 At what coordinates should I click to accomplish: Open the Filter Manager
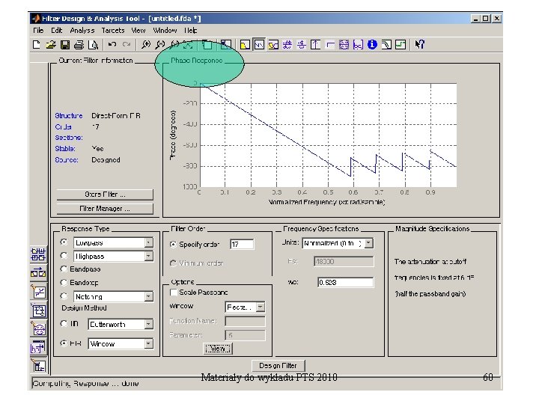105,209
